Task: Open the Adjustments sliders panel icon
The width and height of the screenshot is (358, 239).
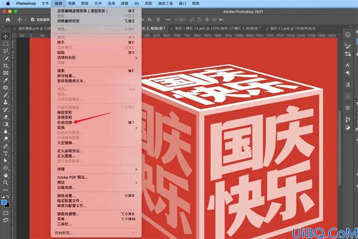Action: (348, 108)
